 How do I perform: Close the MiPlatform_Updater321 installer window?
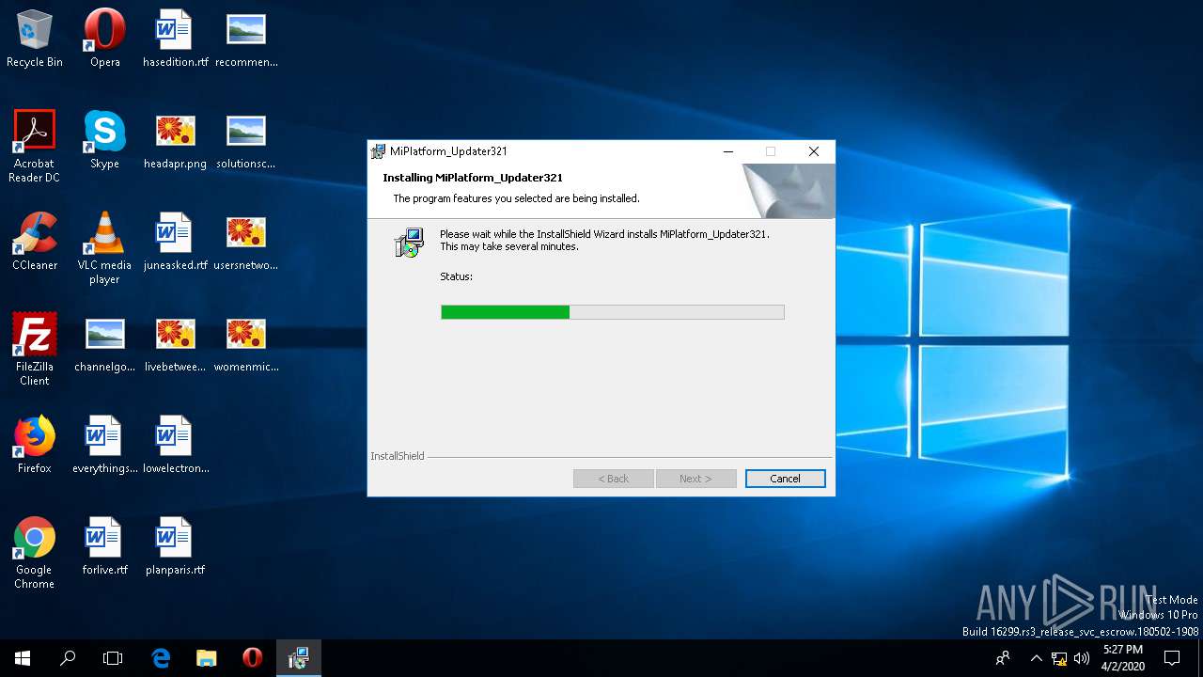pyautogui.click(x=814, y=151)
